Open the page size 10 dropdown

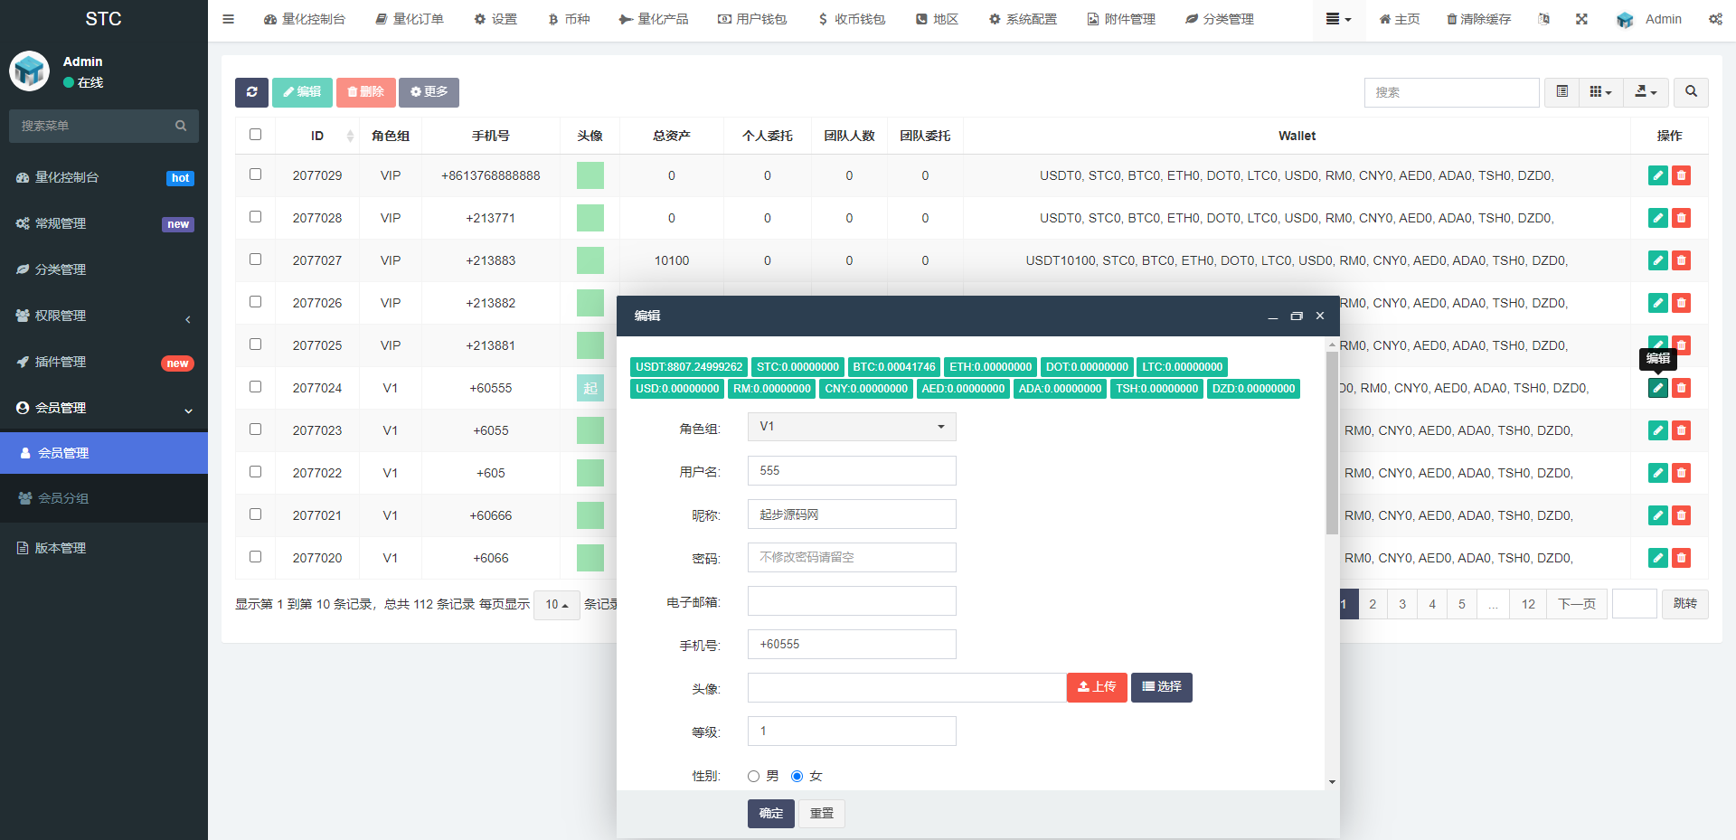556,604
